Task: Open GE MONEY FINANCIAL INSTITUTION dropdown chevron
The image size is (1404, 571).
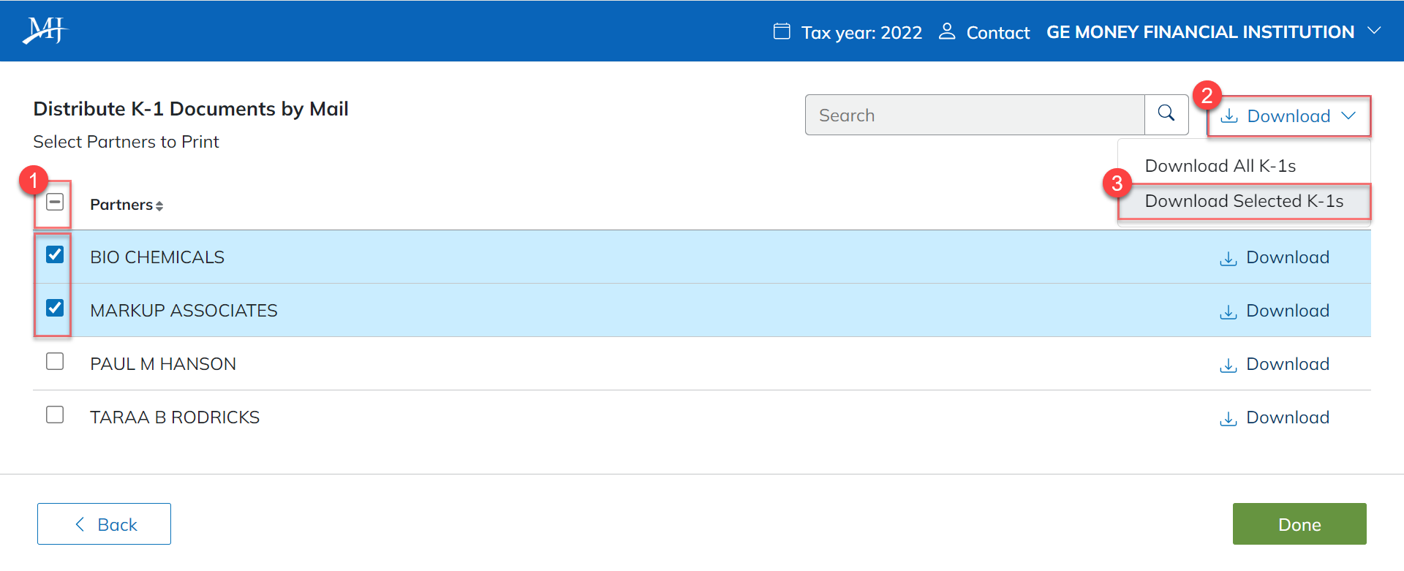Action: click(x=1374, y=31)
